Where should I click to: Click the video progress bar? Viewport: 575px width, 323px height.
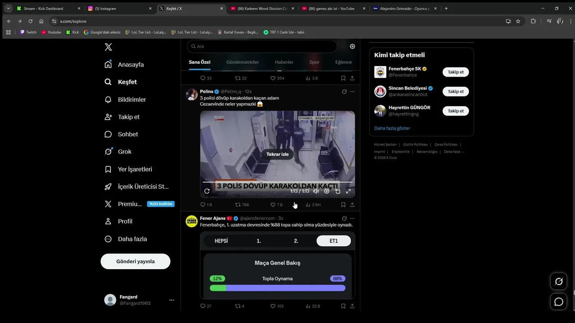[278, 182]
